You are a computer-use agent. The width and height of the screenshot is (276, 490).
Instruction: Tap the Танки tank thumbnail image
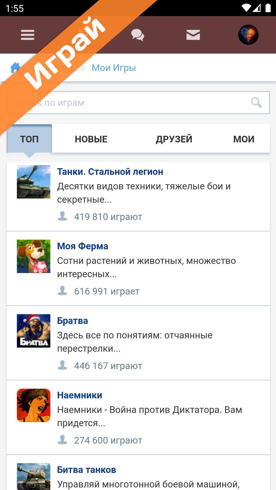coord(33,182)
